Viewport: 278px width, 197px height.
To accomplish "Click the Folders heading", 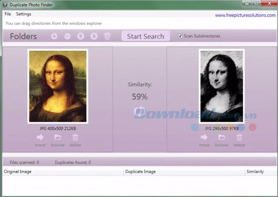I will click(x=24, y=37).
